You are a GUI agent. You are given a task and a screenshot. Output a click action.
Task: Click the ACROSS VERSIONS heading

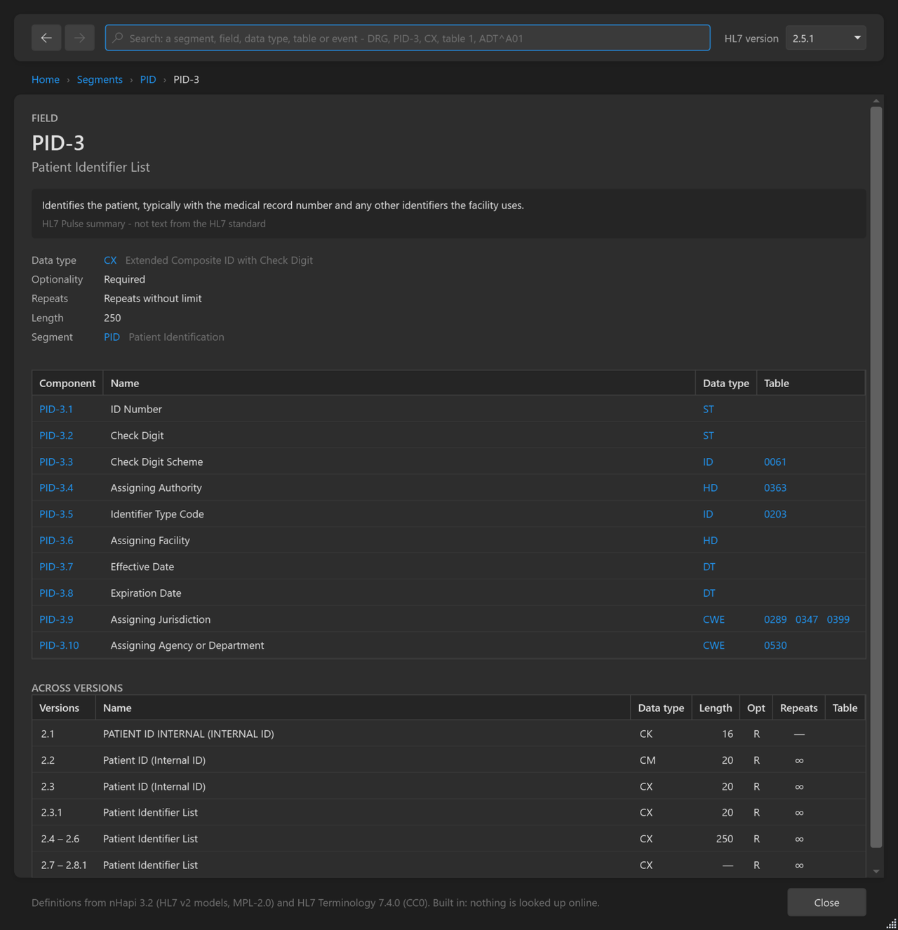[77, 687]
